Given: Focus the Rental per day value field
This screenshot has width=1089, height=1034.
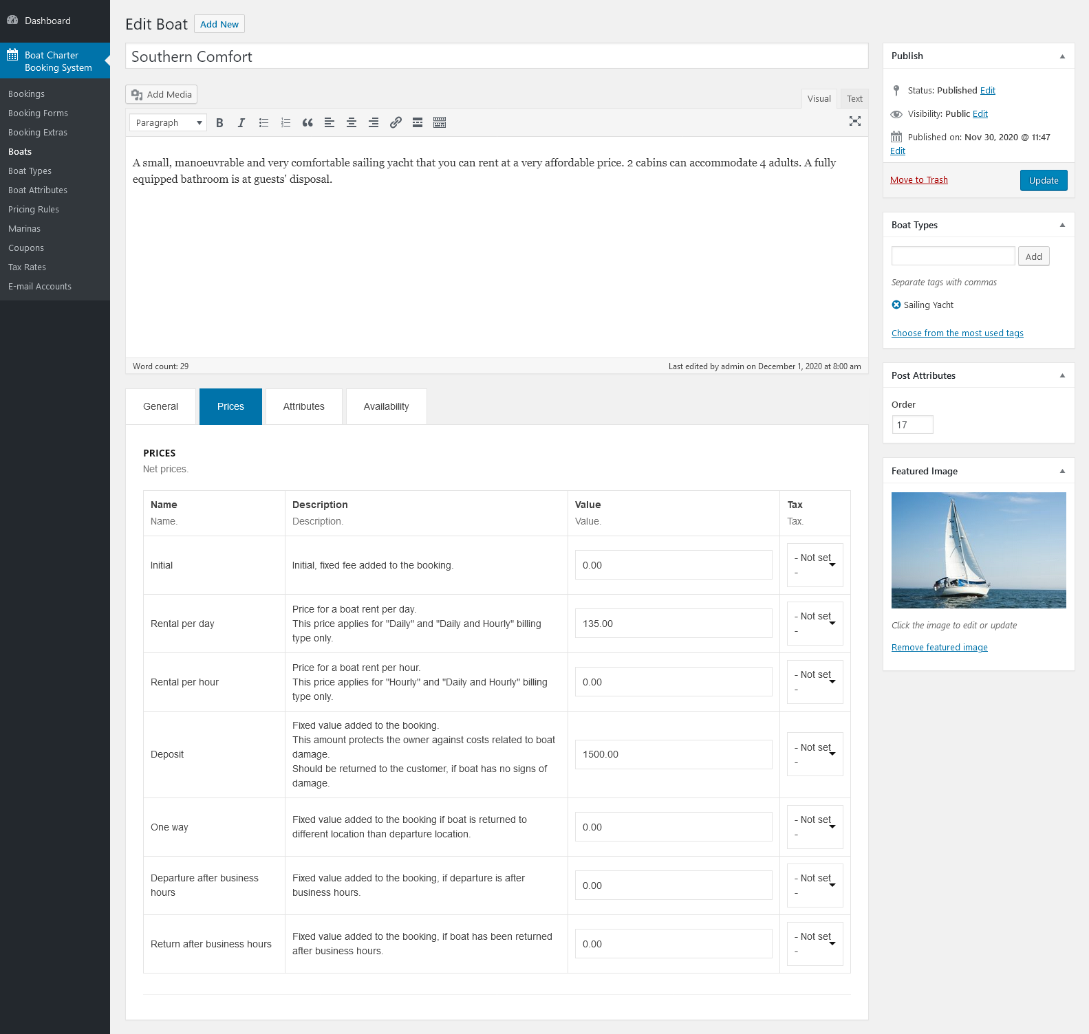Looking at the screenshot, I should [673, 624].
